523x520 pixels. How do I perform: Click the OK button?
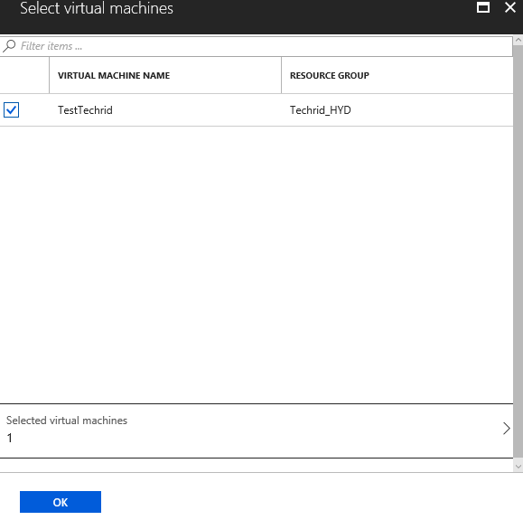click(61, 502)
